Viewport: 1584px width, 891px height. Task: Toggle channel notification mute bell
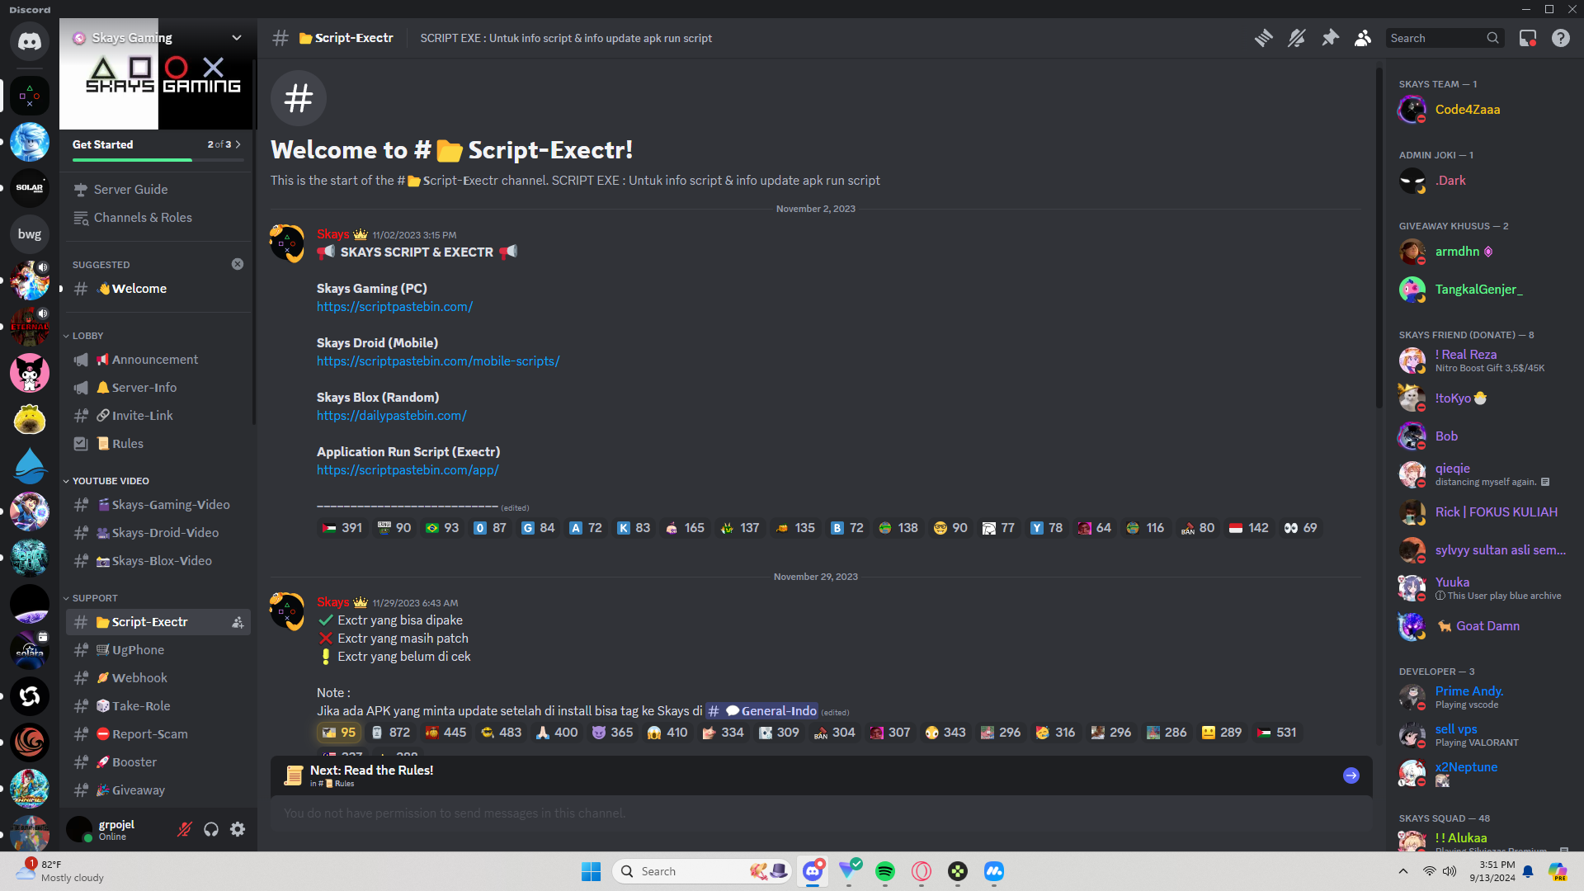tap(1296, 38)
